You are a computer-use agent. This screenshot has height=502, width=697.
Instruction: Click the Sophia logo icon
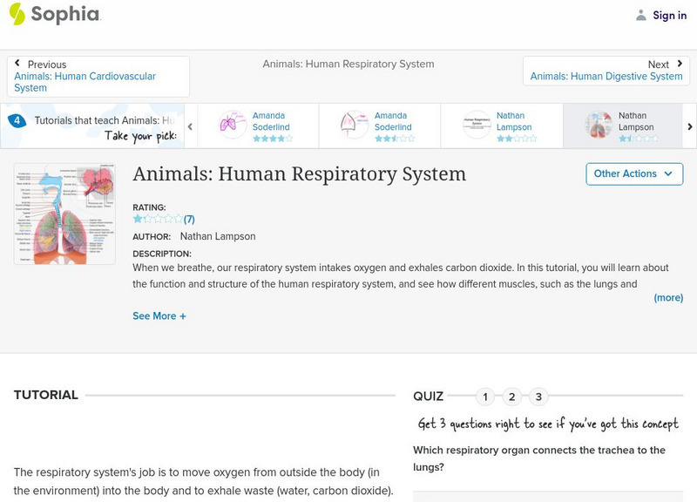click(17, 14)
